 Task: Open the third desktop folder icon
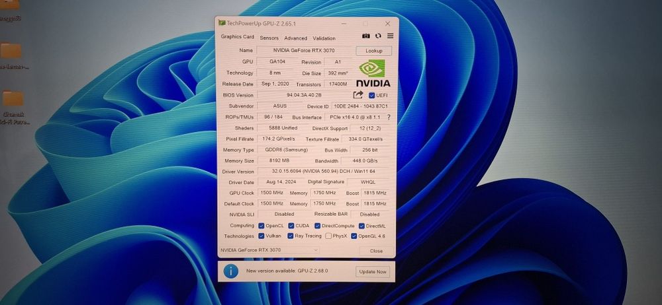tap(13, 98)
